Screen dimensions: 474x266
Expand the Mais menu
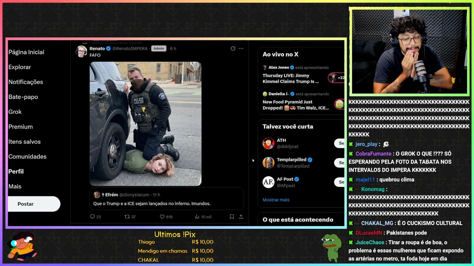click(x=15, y=187)
